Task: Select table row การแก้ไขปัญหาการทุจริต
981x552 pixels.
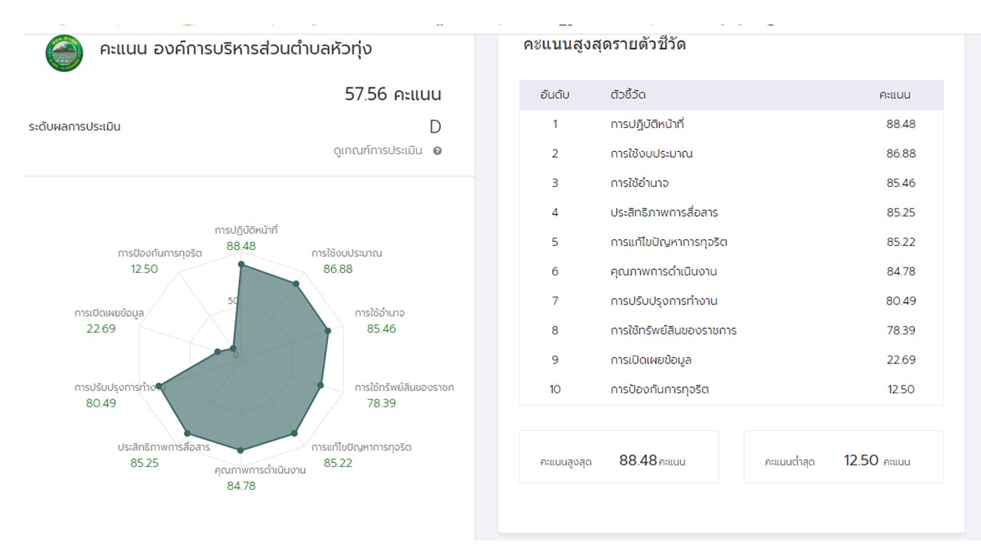Action: (x=731, y=242)
